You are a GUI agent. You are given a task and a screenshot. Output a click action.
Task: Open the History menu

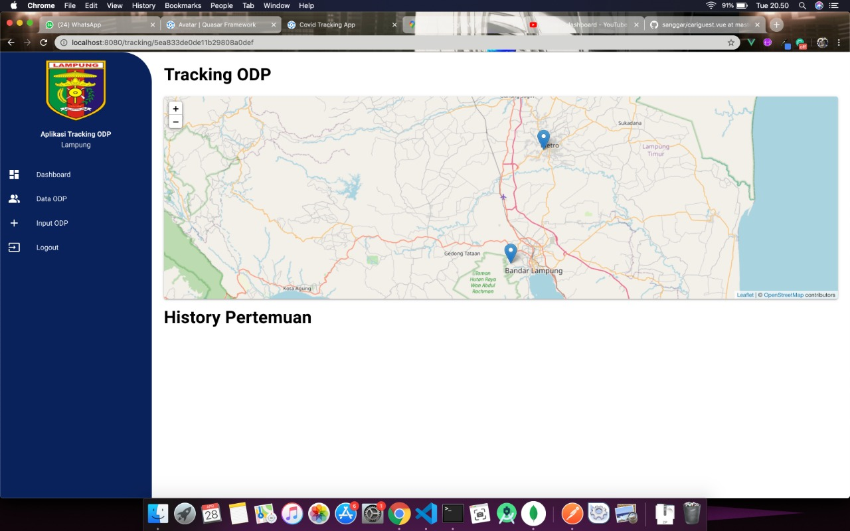click(143, 5)
